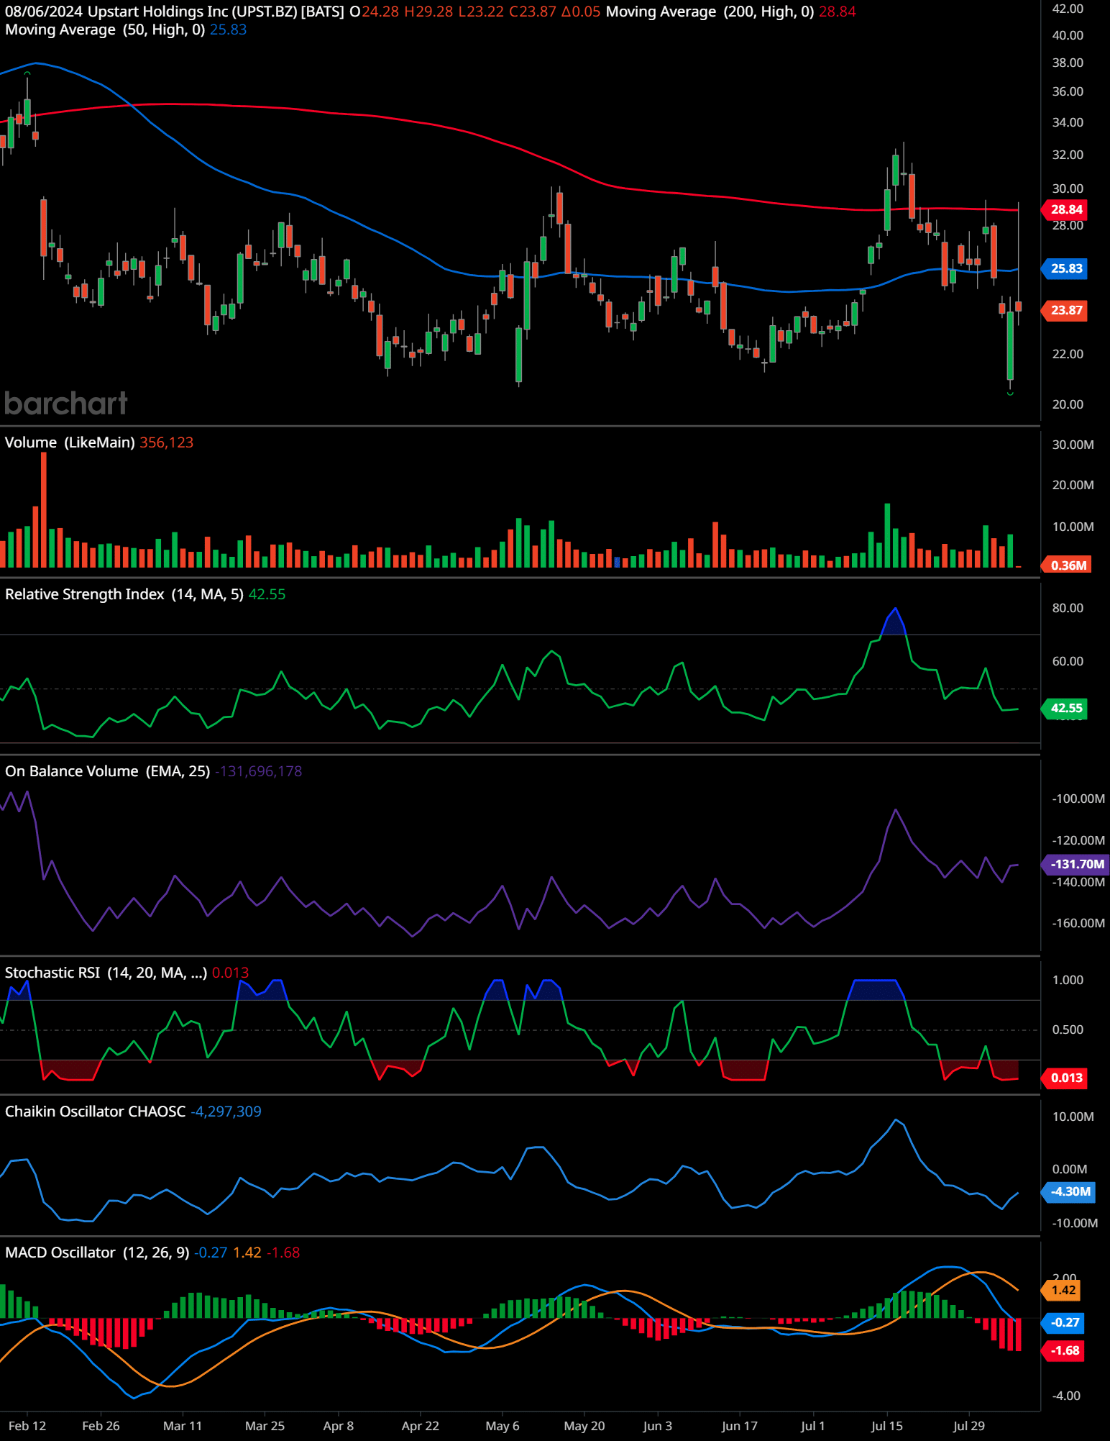Click the blue 25.83 price axis tag
The width and height of the screenshot is (1110, 1441).
(1065, 268)
